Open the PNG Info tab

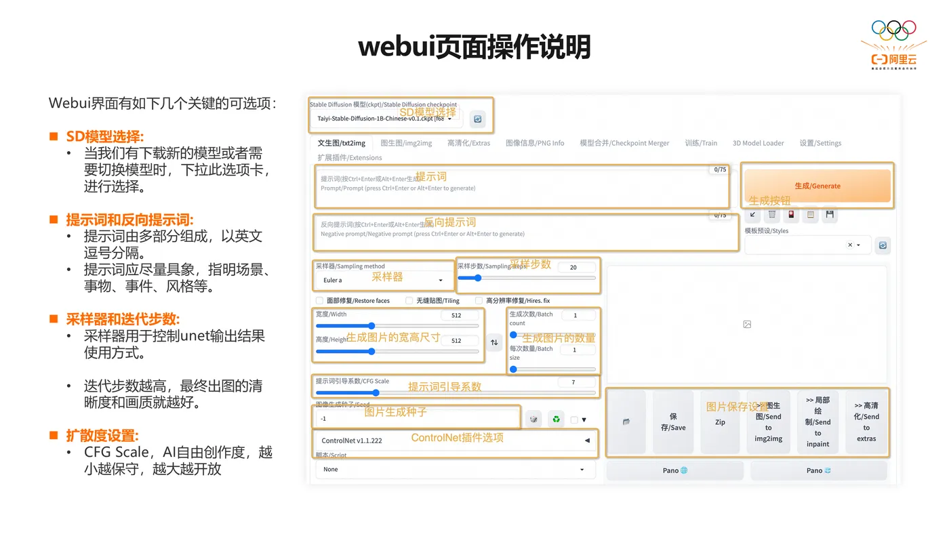coord(535,143)
